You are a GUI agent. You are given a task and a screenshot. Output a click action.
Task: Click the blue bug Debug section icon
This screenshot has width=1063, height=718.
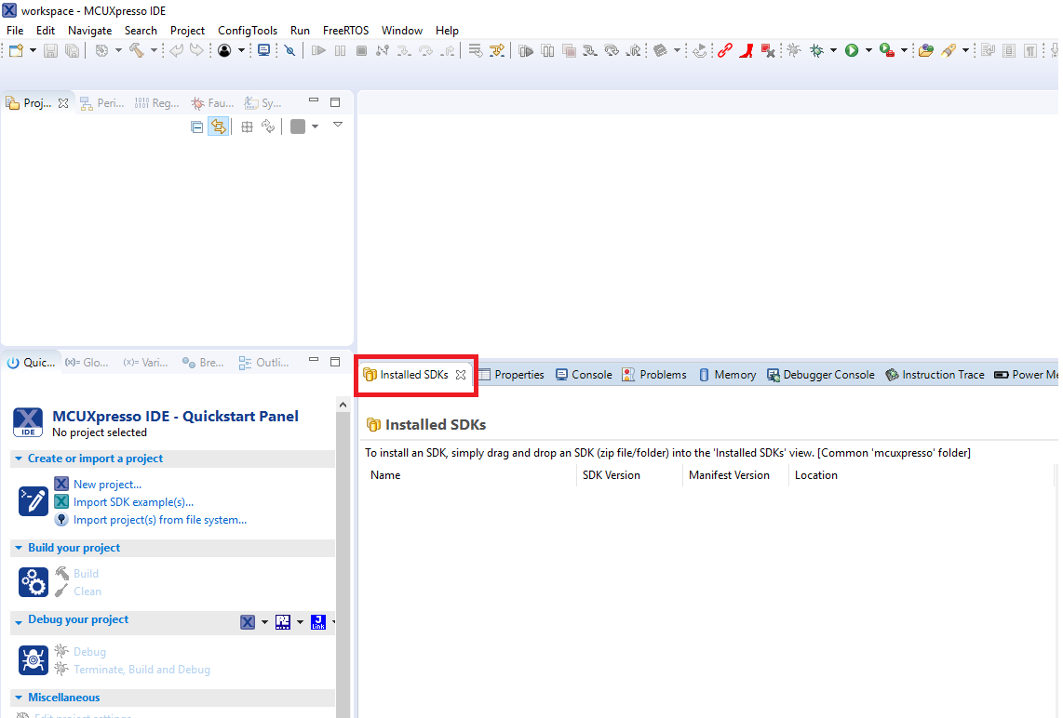pos(34,660)
